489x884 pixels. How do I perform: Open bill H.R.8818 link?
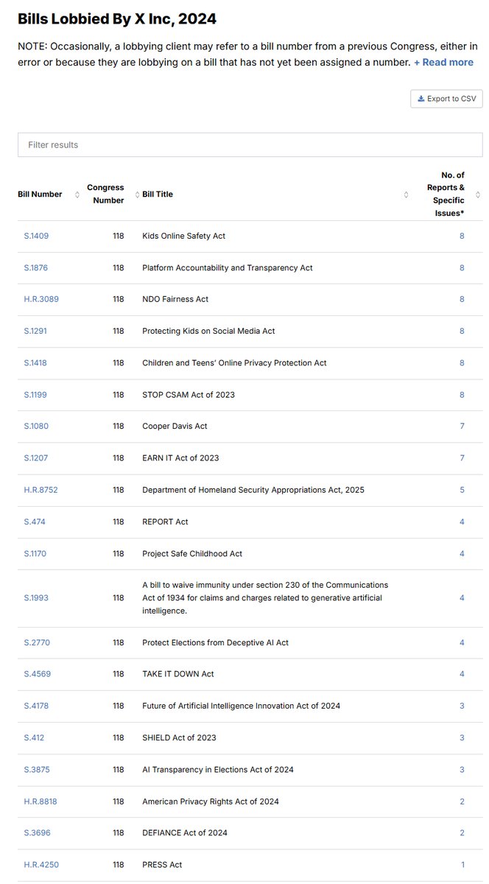[x=41, y=801]
